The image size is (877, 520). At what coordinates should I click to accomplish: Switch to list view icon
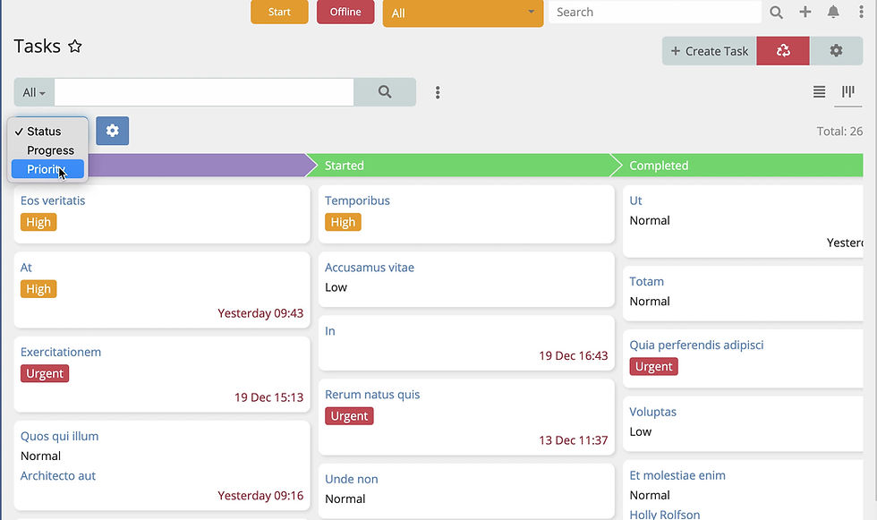819,91
